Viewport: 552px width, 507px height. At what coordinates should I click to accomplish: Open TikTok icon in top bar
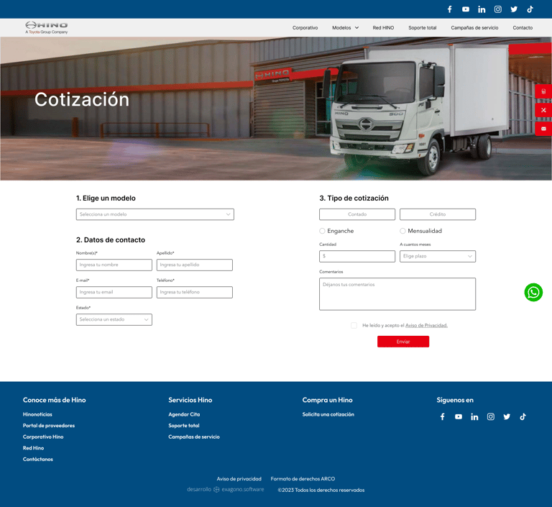tap(530, 9)
